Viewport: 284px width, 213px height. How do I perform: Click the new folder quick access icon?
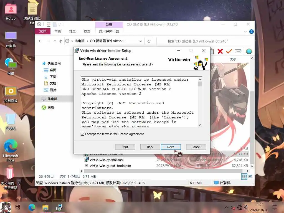click(x=55, y=24)
